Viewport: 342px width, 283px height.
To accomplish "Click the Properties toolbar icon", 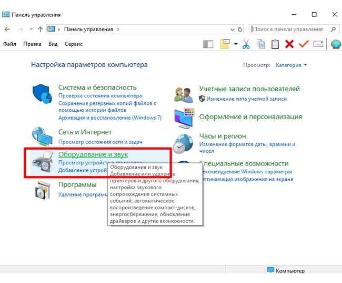I will [318, 44].
